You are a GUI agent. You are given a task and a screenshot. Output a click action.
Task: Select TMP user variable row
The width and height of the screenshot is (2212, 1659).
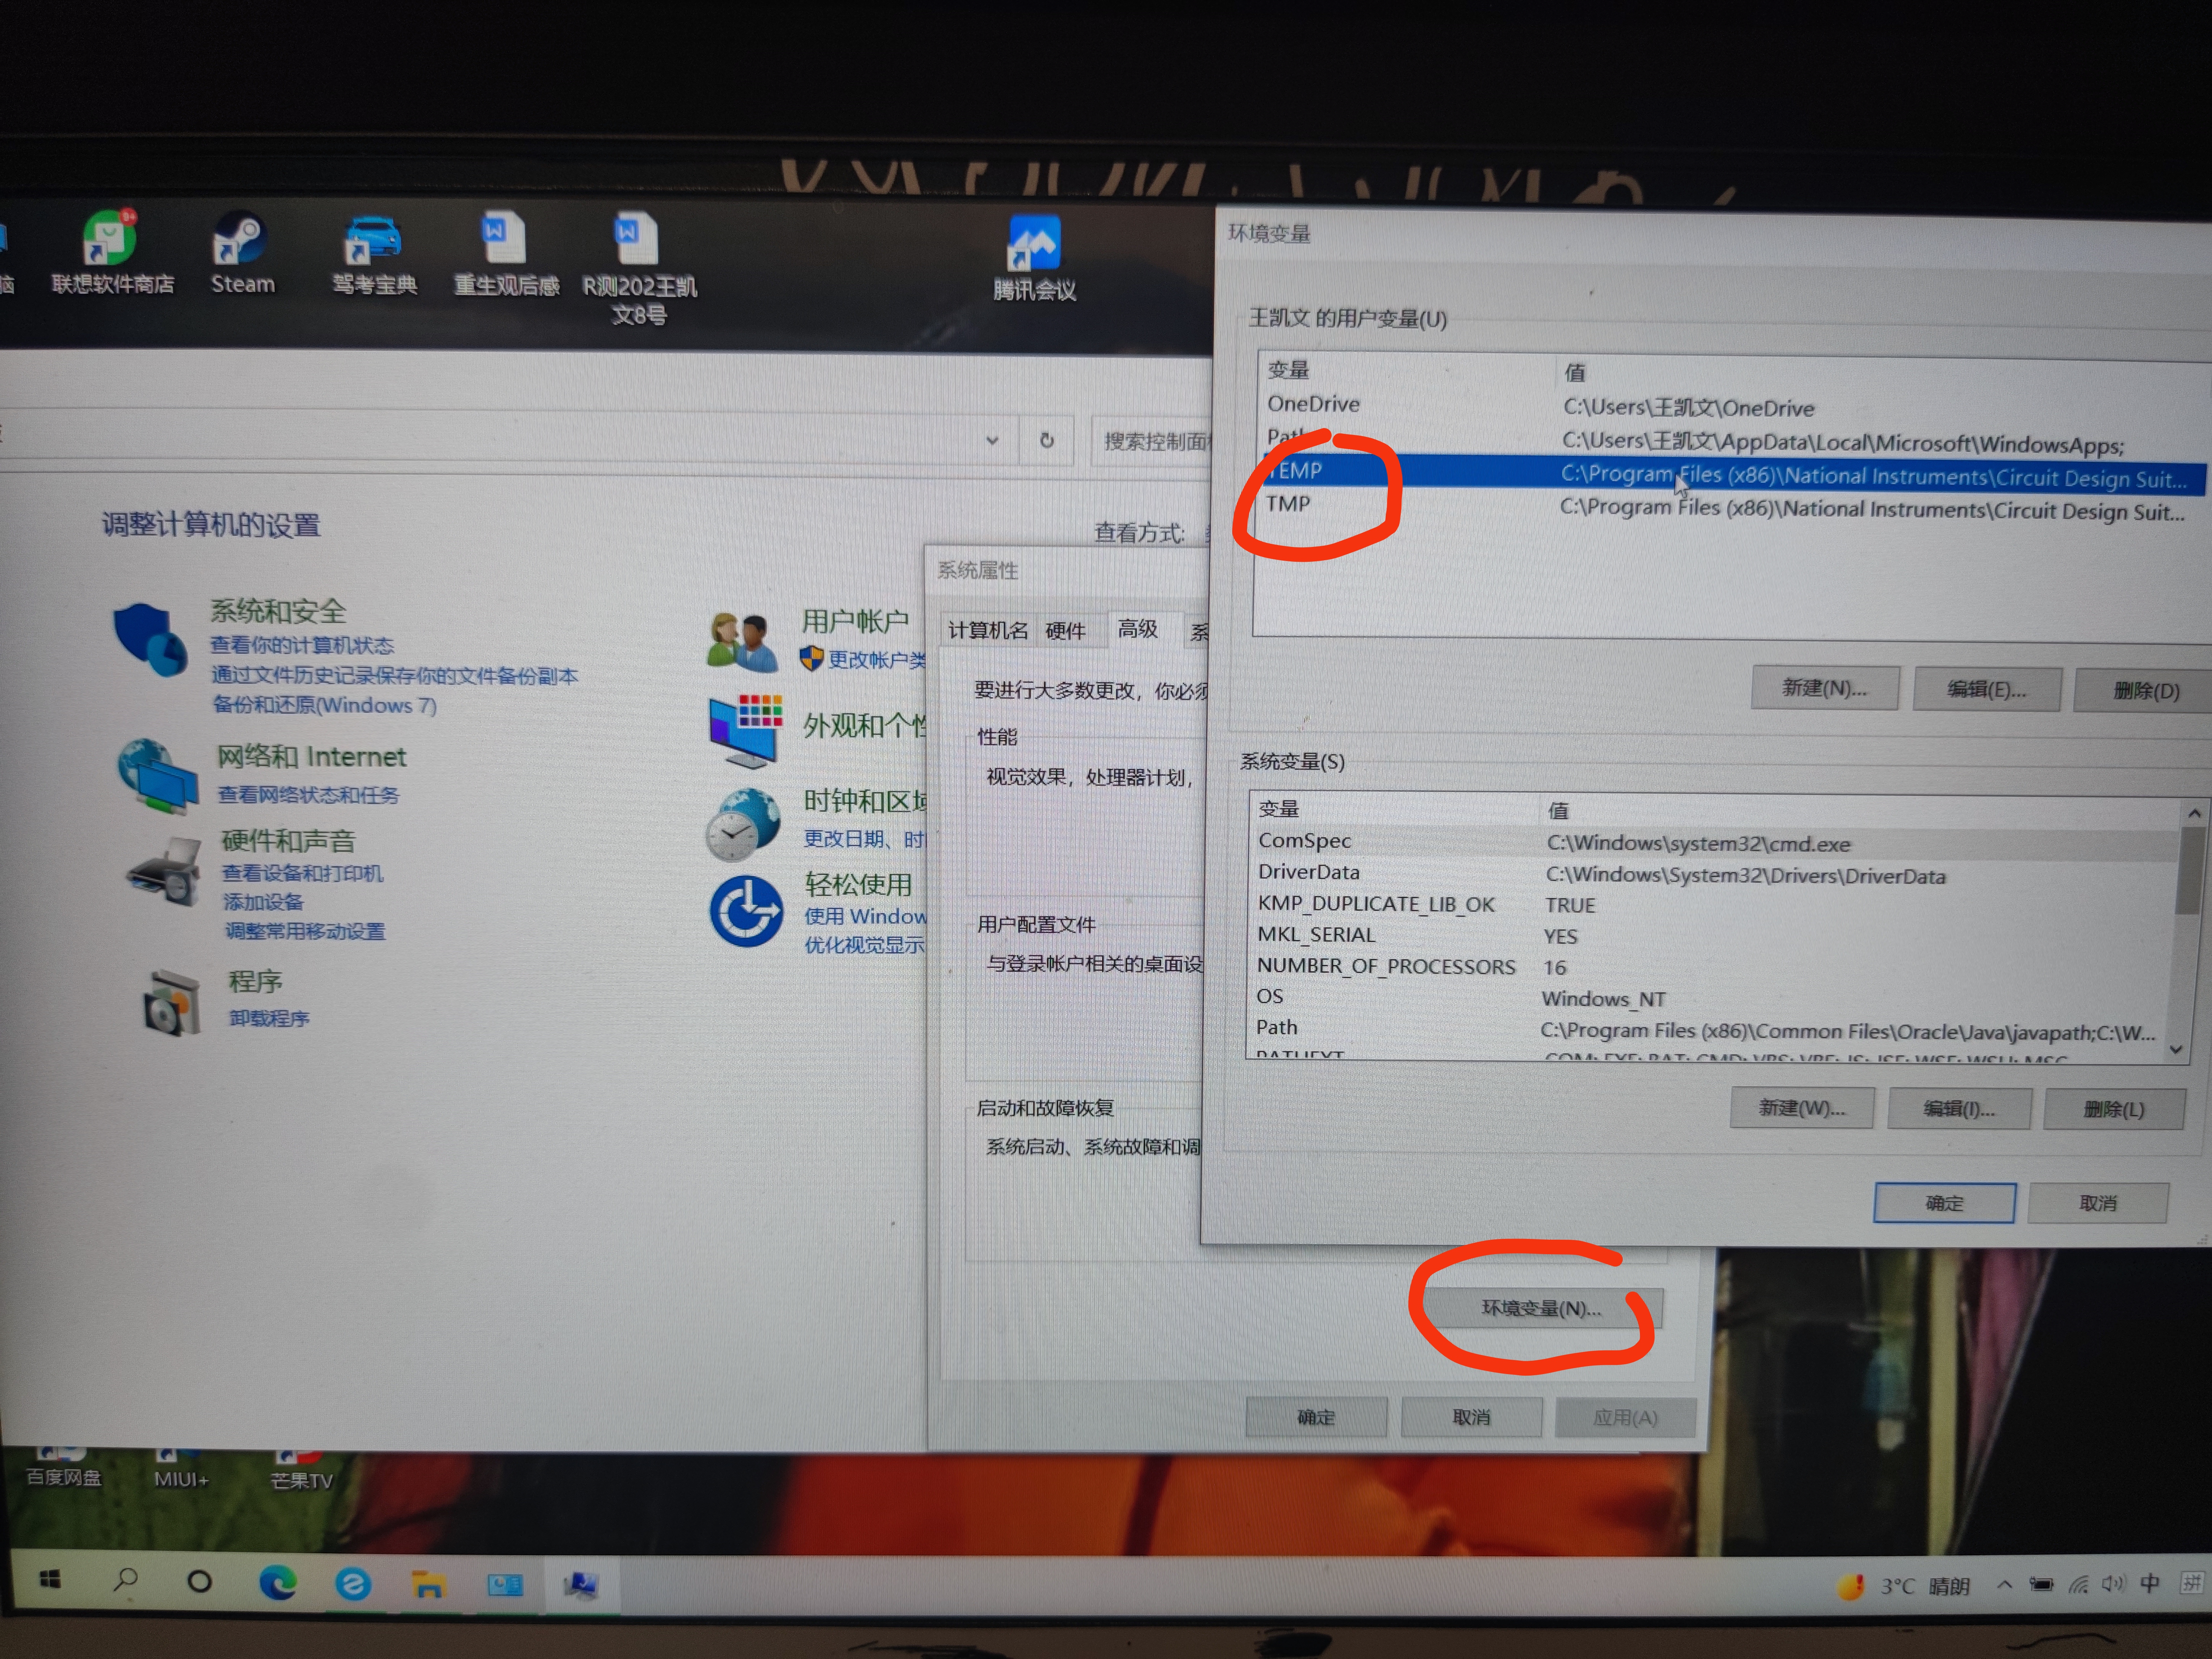1288,504
